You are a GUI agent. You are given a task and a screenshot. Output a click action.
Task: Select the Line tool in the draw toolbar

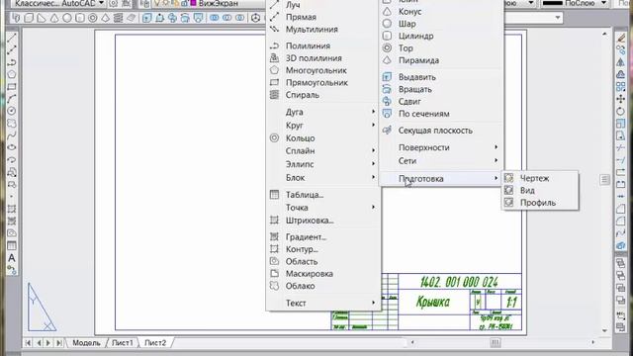(12, 38)
